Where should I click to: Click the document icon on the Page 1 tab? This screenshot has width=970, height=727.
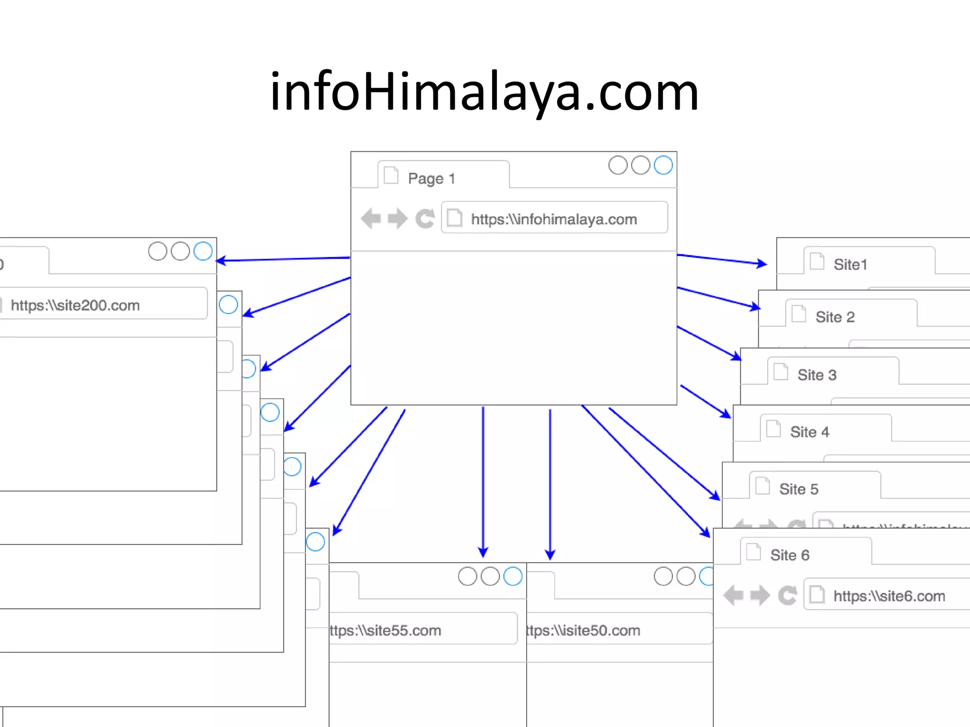click(391, 175)
